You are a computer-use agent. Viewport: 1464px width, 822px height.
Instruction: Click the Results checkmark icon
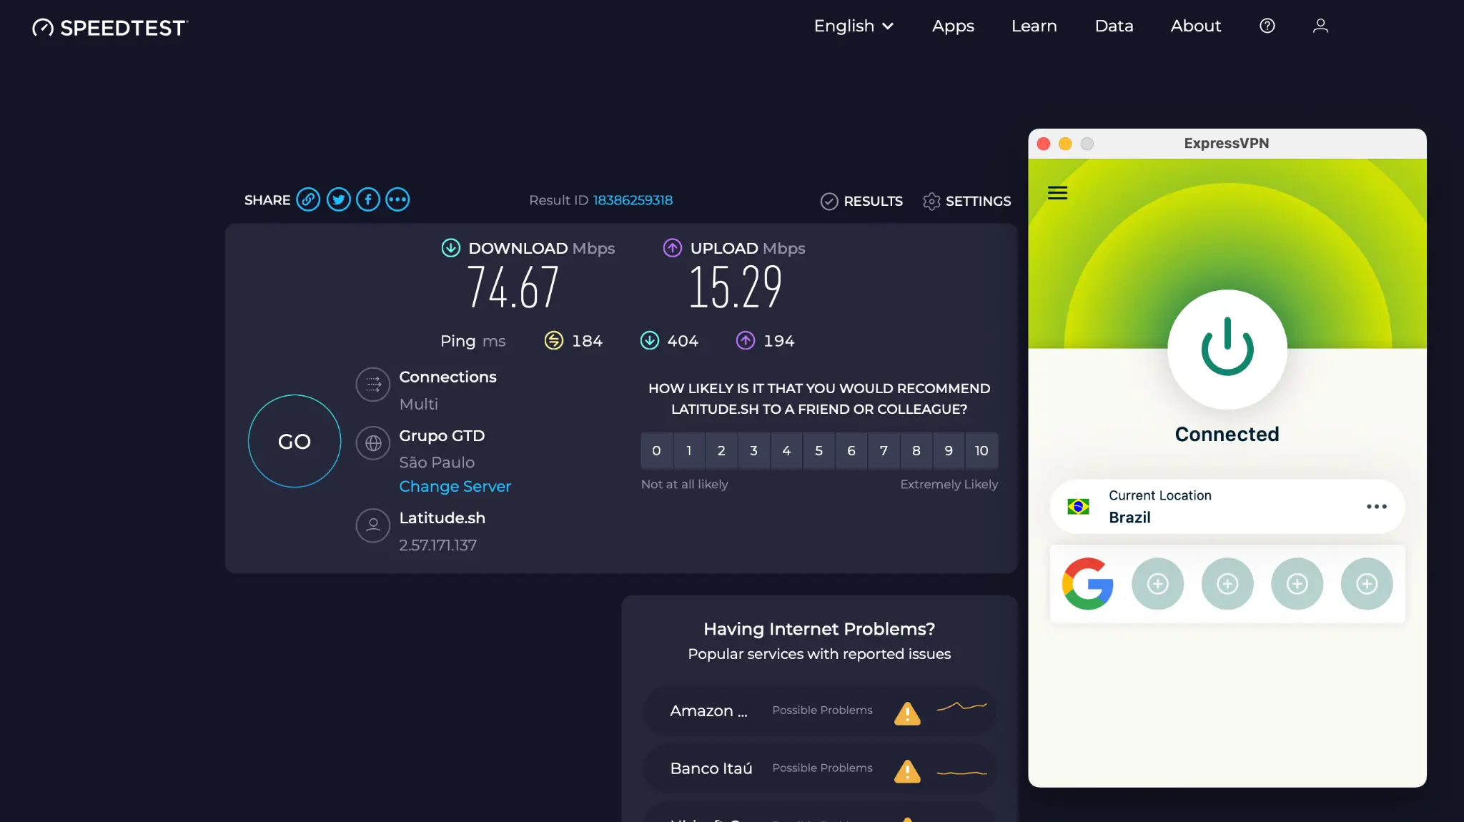[829, 202]
